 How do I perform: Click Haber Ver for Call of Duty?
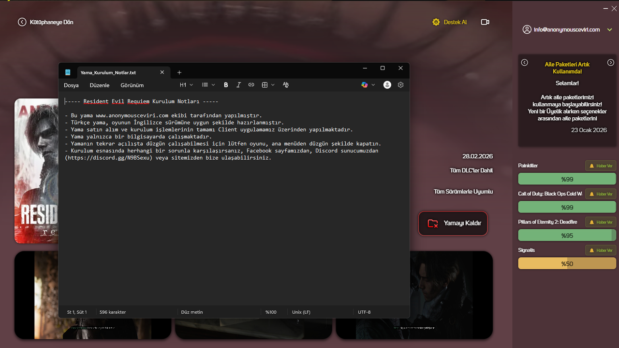click(x=601, y=194)
